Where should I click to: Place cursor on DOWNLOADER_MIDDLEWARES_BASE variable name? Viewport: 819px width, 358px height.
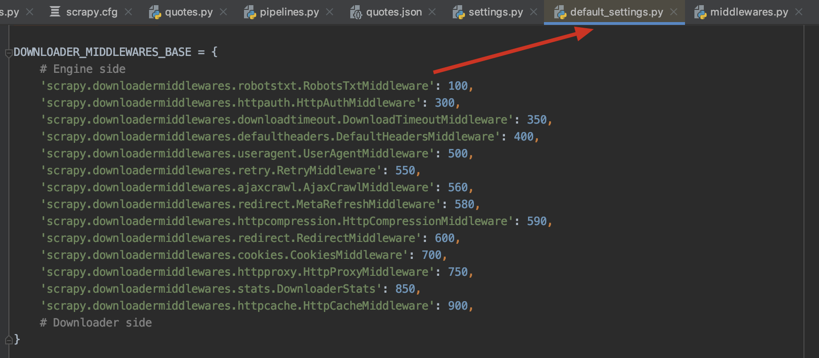(102, 52)
